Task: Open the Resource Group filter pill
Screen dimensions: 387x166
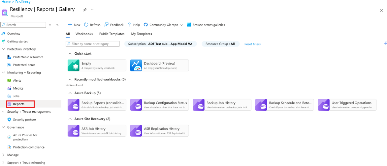Action: (x=221, y=44)
